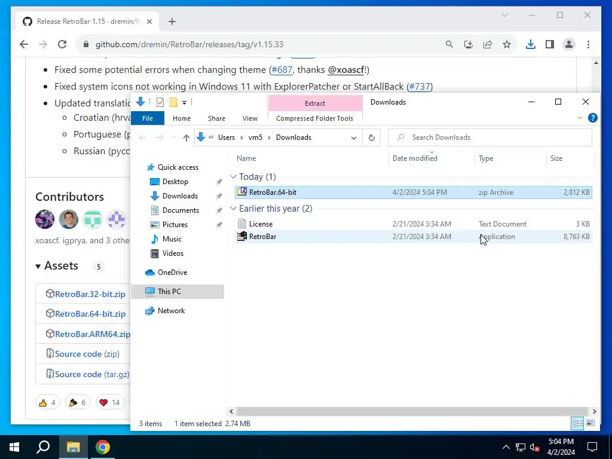Open Chrome's tab search chevron
This screenshot has width=612, height=459.
point(504,15)
